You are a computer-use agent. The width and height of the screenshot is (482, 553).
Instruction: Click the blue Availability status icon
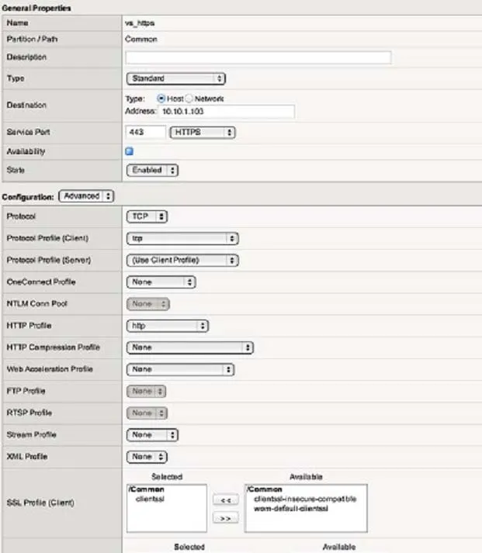click(129, 151)
